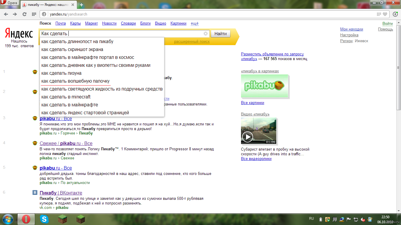Choose suggestion как сделать яндекс стартовой страницей
Image resolution: width=401 pixels, height=225 pixels.
point(102,113)
